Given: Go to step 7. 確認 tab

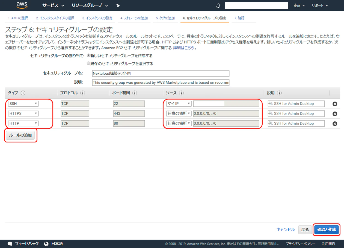Looking at the screenshot, I should 239,18.
